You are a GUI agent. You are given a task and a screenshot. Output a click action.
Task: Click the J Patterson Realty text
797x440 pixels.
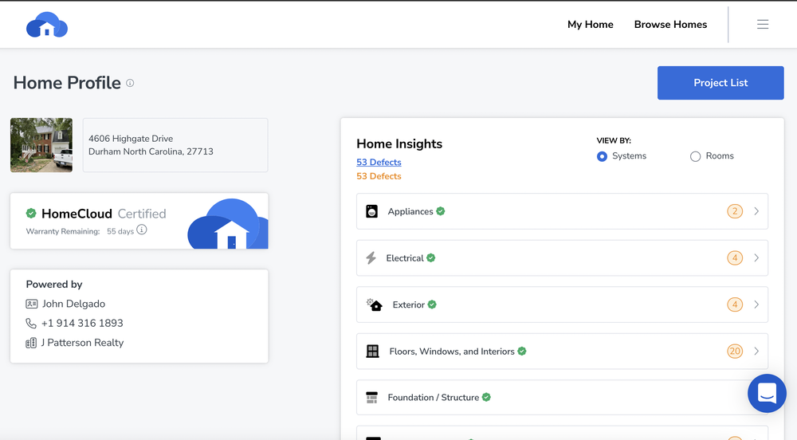[82, 343]
